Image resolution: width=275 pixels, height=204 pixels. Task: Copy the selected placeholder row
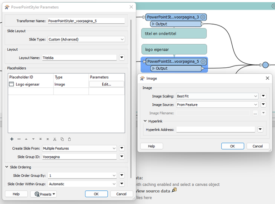[62, 139]
